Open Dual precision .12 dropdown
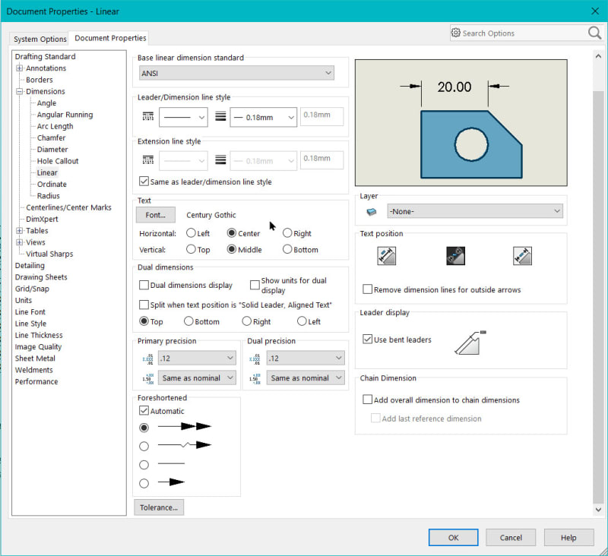Screen dimensions: 608x556 pyautogui.click(x=306, y=359)
